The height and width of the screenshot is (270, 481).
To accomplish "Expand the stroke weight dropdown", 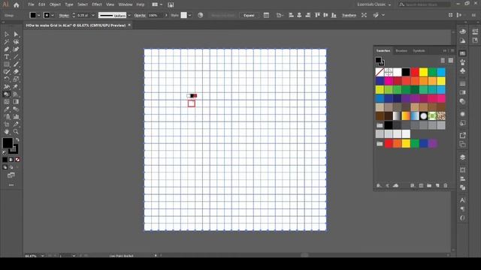I will coord(93,15).
